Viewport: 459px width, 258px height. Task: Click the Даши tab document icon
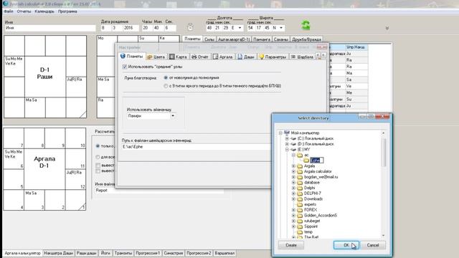(240, 57)
